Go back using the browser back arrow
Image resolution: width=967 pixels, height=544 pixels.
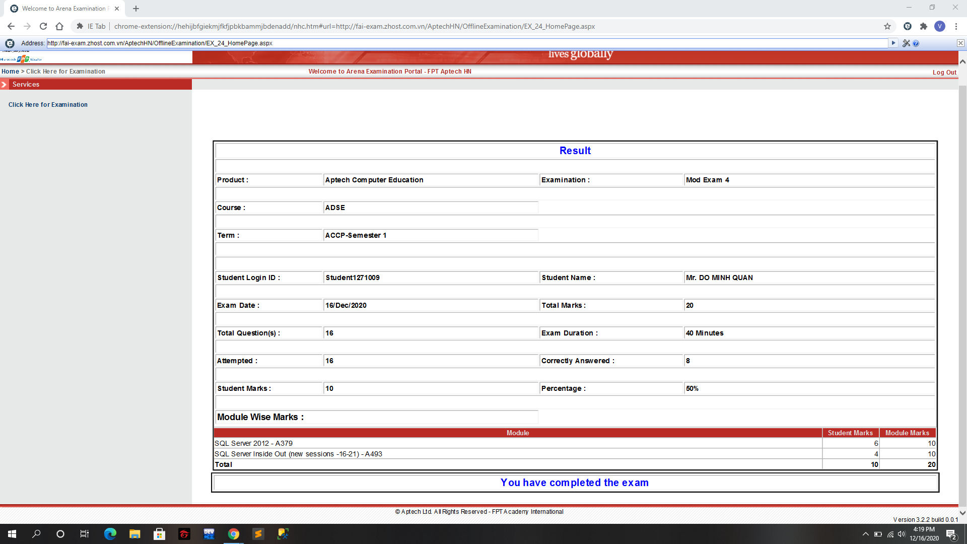pyautogui.click(x=11, y=26)
